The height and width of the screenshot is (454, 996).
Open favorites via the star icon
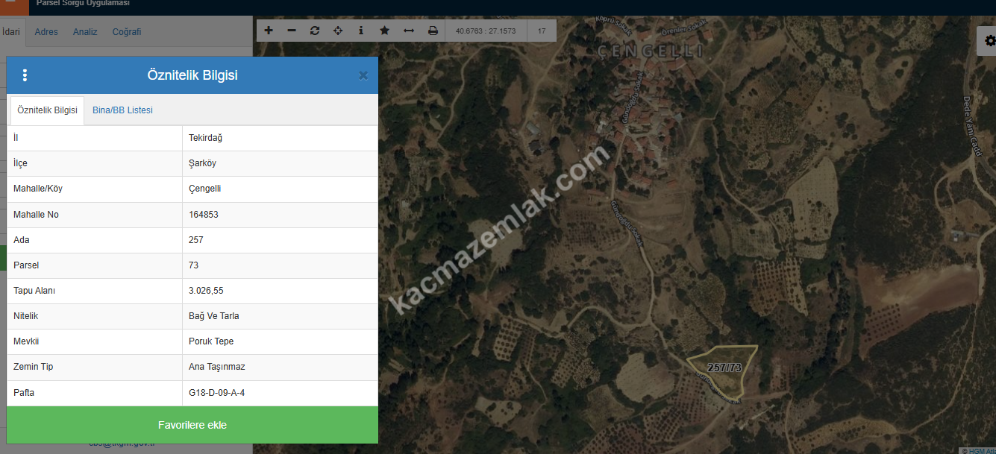384,31
